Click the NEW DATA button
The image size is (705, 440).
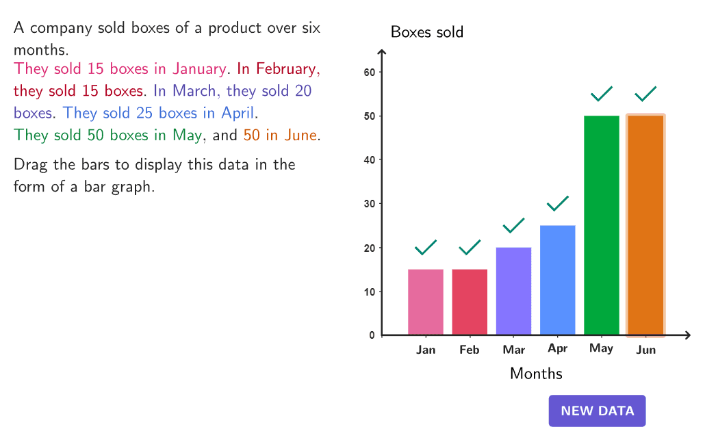(x=597, y=411)
